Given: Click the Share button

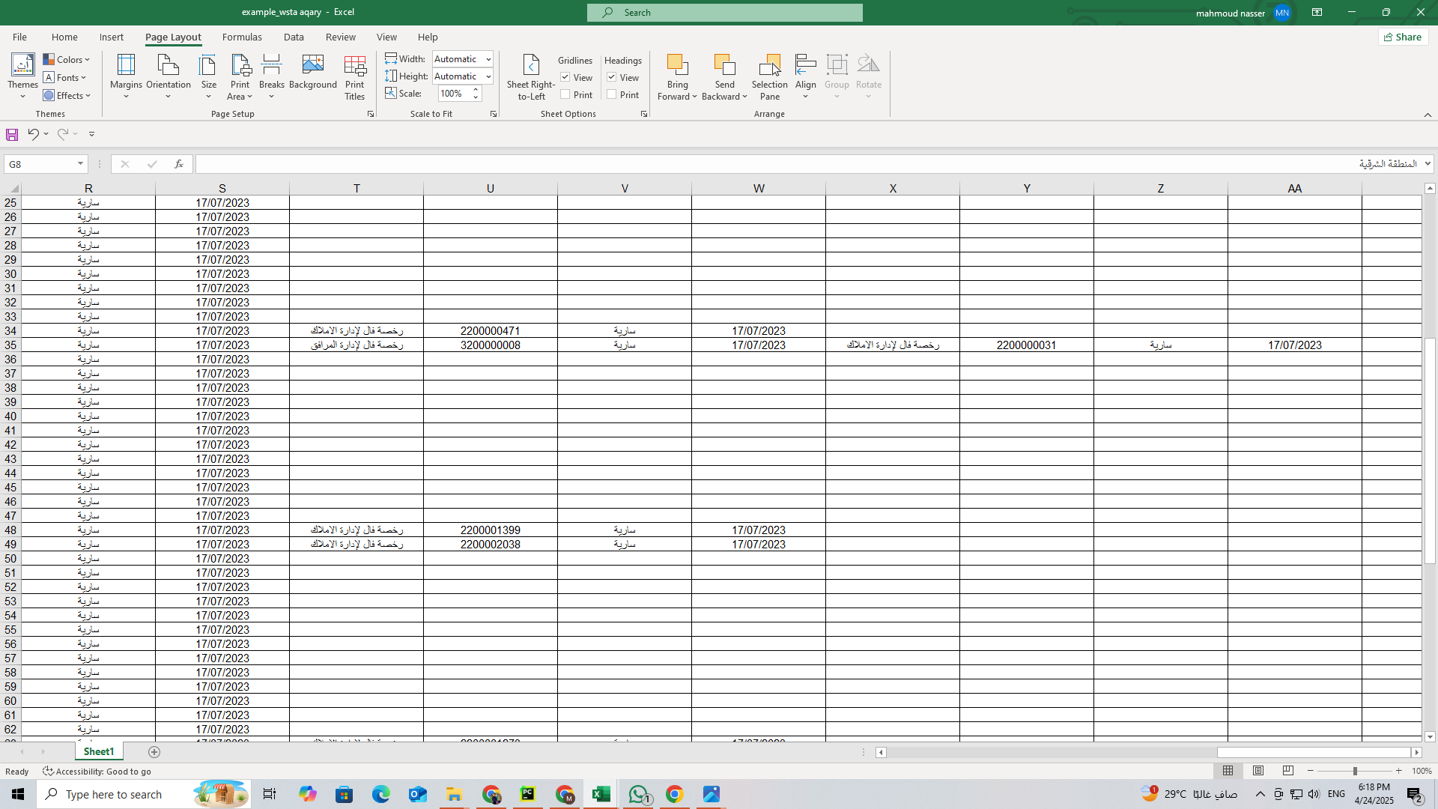Looking at the screenshot, I should (x=1403, y=37).
